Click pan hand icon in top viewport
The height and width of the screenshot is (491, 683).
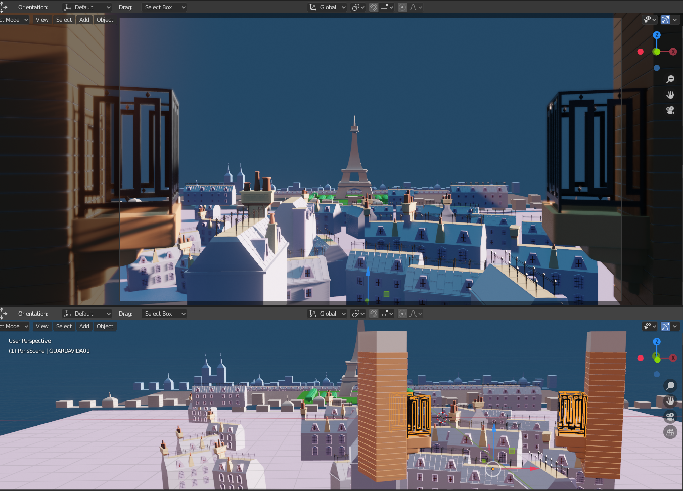coord(670,95)
